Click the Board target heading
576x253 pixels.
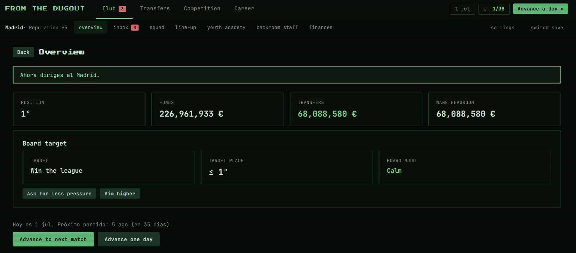pos(44,143)
